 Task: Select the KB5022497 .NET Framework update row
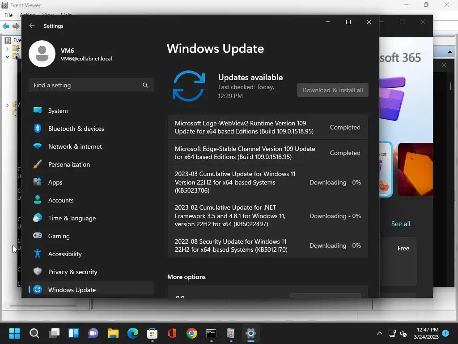tap(267, 216)
